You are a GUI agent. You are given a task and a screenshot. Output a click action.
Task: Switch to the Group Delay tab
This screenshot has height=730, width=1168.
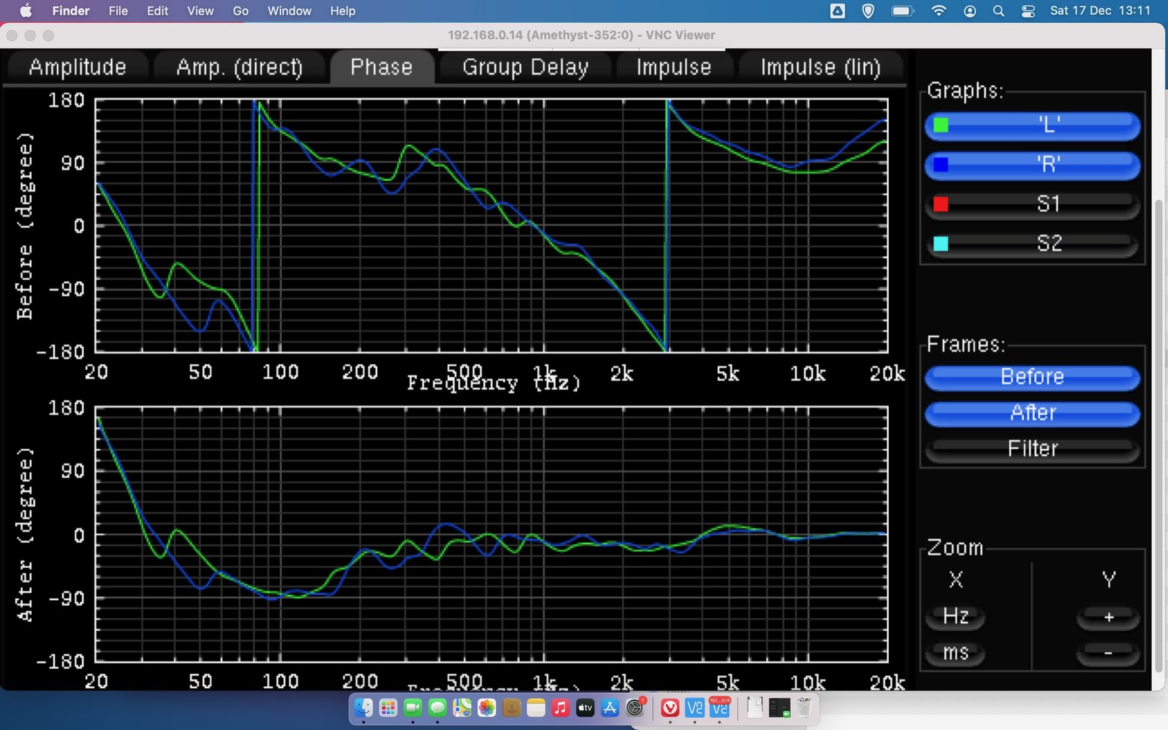coord(525,68)
